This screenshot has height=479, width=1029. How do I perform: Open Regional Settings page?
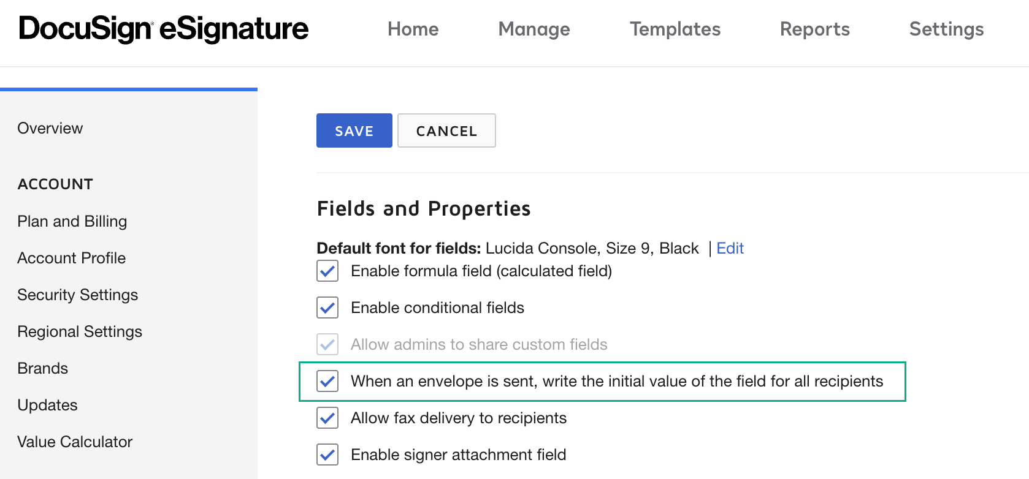pos(80,331)
